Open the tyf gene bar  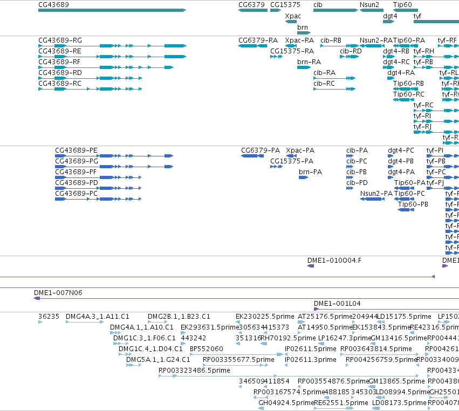(436, 22)
